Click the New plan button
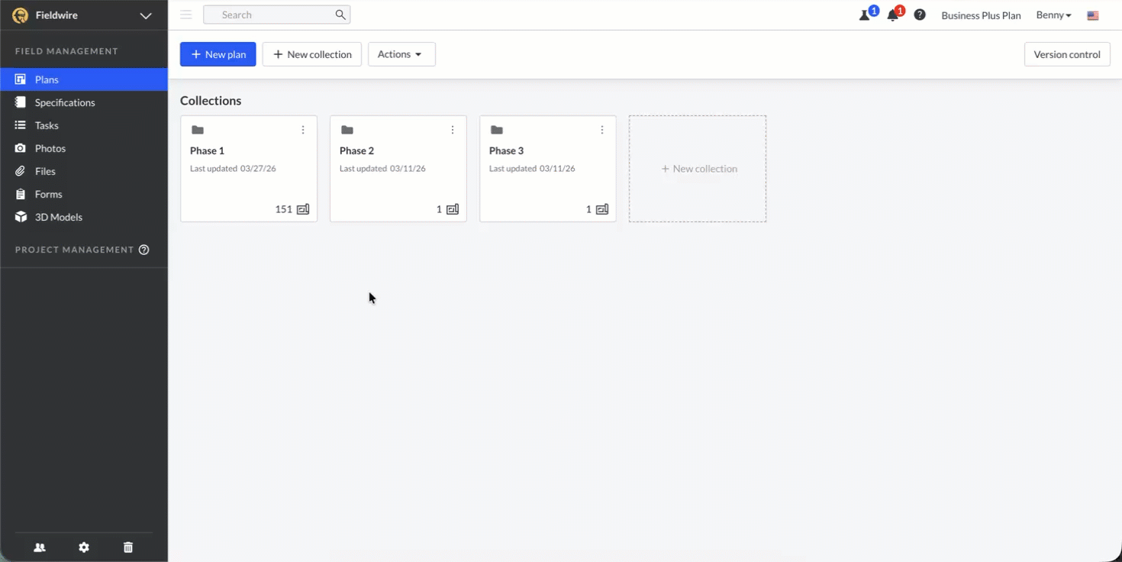This screenshot has height=562, width=1122. tap(218, 54)
